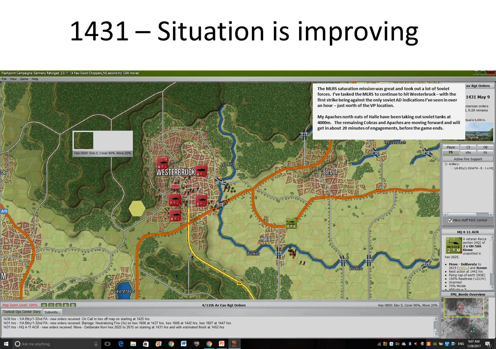The height and width of the screenshot is (349, 496).
Task: Open File Explorer from the taskbar
Action: tap(133, 344)
